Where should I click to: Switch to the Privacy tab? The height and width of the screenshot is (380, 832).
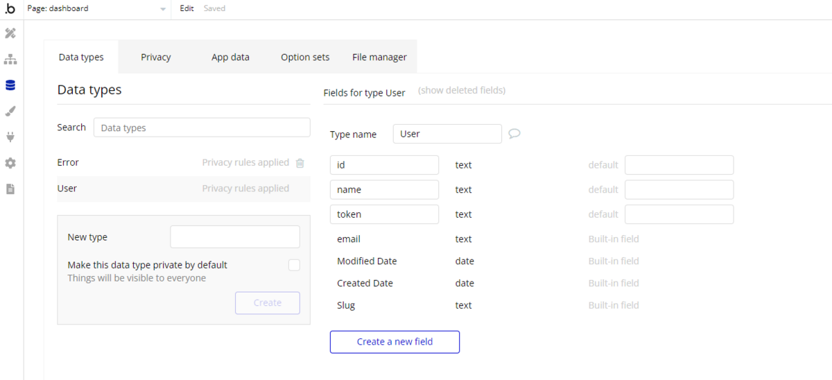155,58
